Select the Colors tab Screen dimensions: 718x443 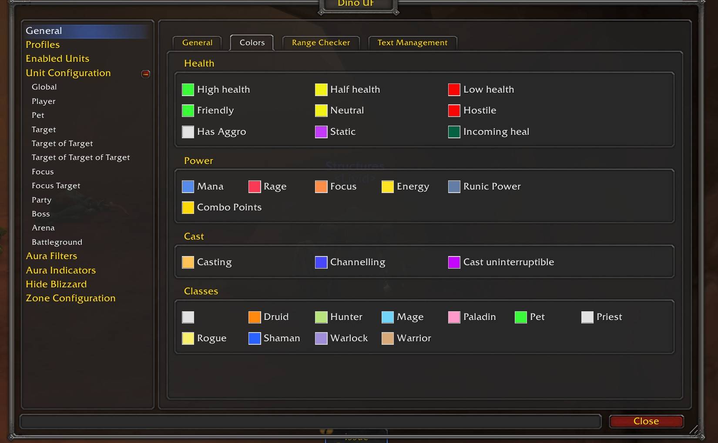(252, 43)
